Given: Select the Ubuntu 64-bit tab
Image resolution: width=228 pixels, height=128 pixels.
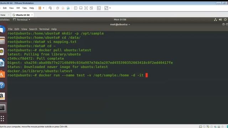Looking at the screenshot, I should click(x=22, y=15).
